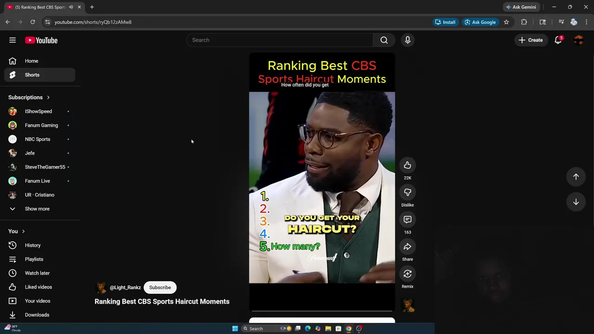Image resolution: width=594 pixels, height=334 pixels.
Task: Click the Ask Google button
Action: pyautogui.click(x=480, y=22)
